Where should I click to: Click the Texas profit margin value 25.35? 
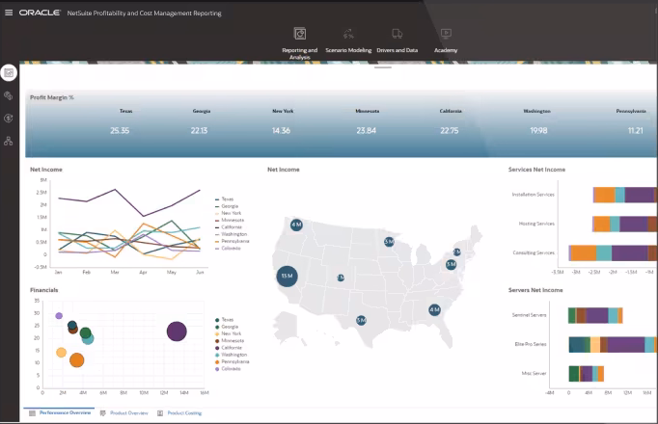coord(120,130)
